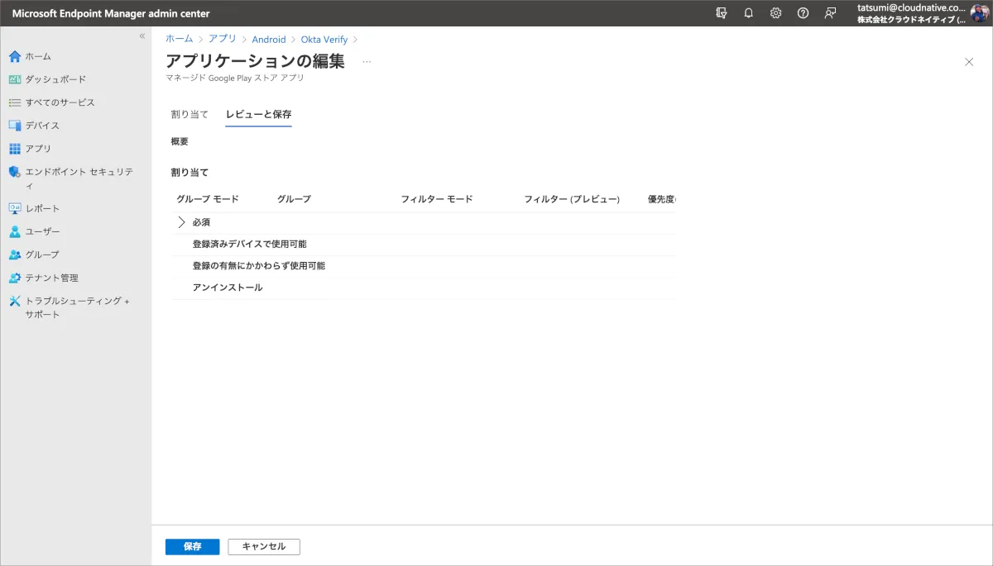Open the more options ellipsis beside title
993x566 pixels.
(367, 61)
